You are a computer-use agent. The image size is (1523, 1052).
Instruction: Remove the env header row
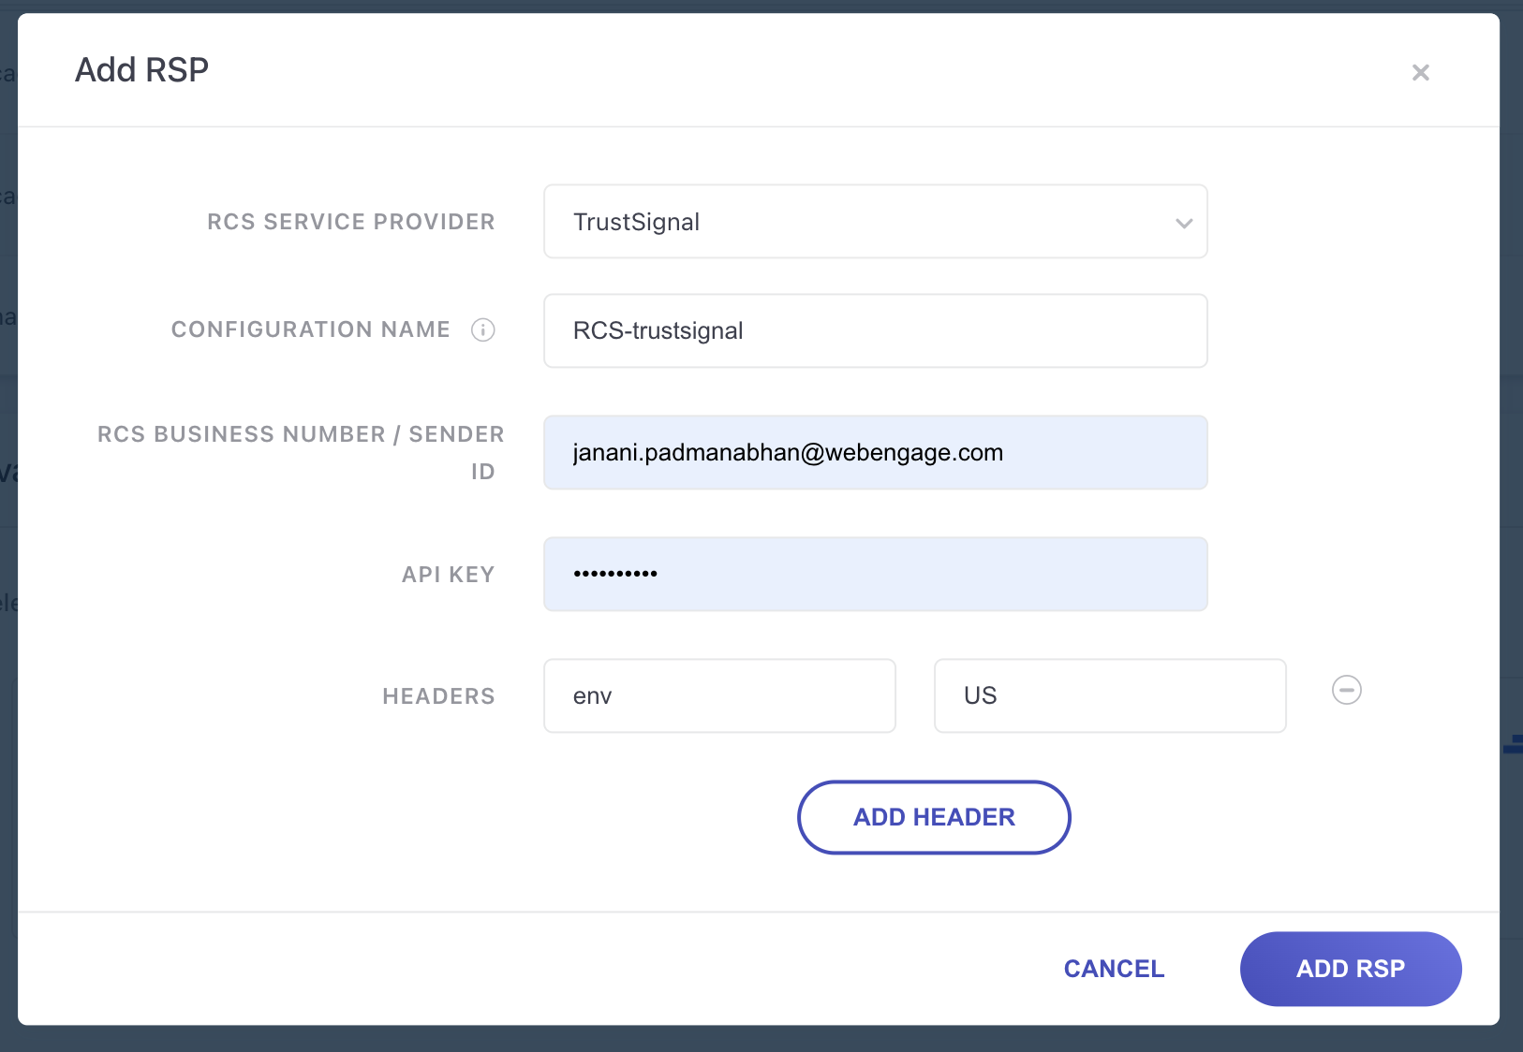tap(1347, 690)
